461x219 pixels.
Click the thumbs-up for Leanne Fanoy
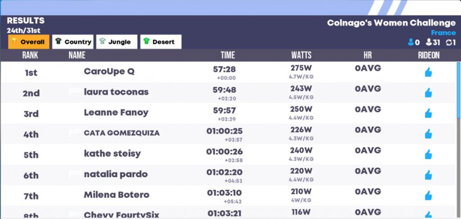[429, 113]
